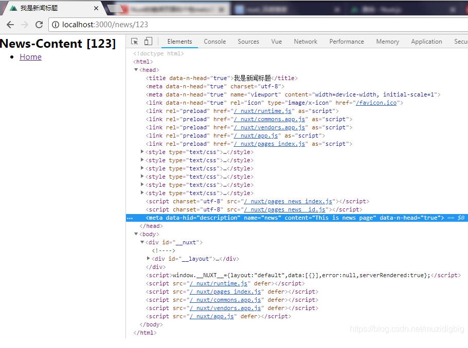
Task: Activate the inspect element picker icon
Action: tap(135, 42)
